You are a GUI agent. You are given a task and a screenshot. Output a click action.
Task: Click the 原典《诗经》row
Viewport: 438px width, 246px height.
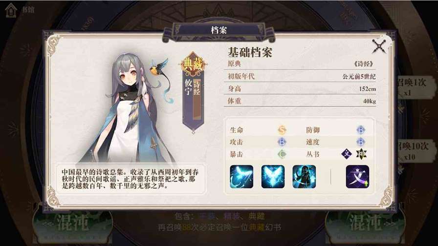click(300, 64)
